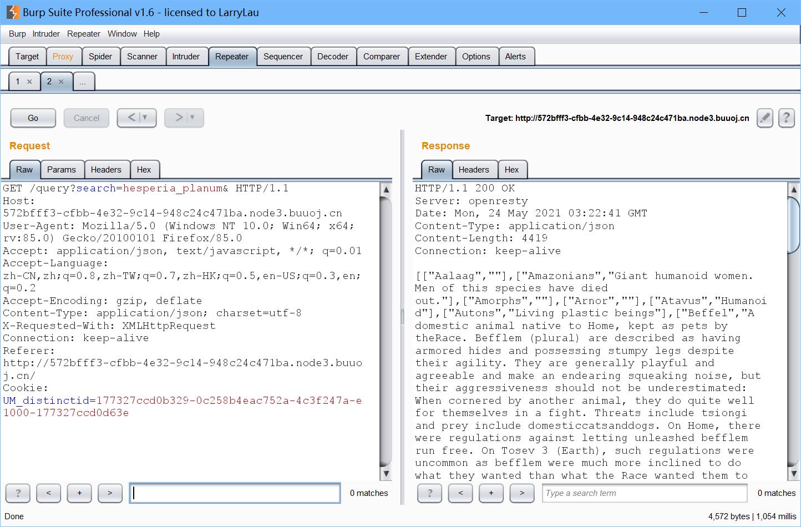Click the Target URL label text
The height and width of the screenshot is (527, 801).
tap(617, 118)
